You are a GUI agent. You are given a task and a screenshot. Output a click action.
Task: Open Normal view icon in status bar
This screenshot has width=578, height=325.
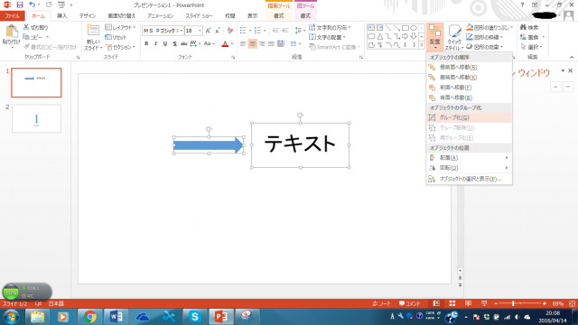[x=436, y=303]
